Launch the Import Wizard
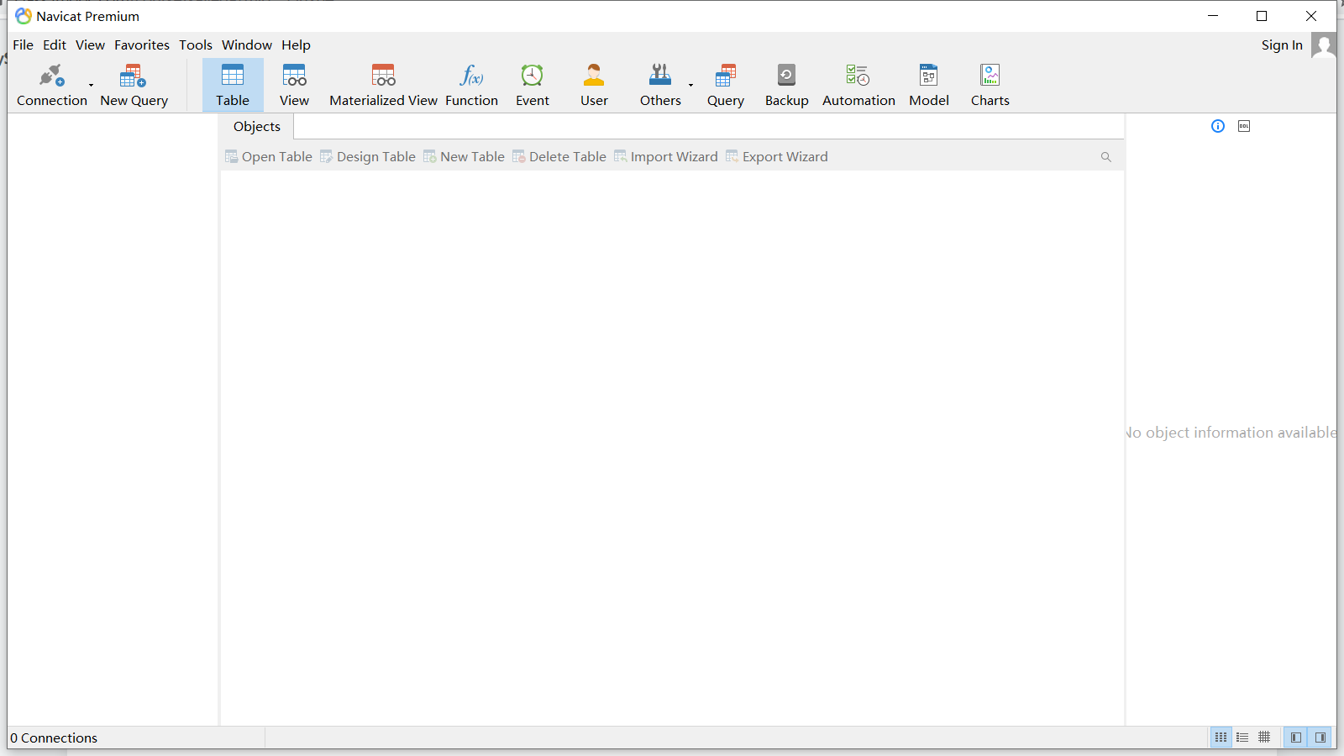This screenshot has height=756, width=1344. point(666,157)
